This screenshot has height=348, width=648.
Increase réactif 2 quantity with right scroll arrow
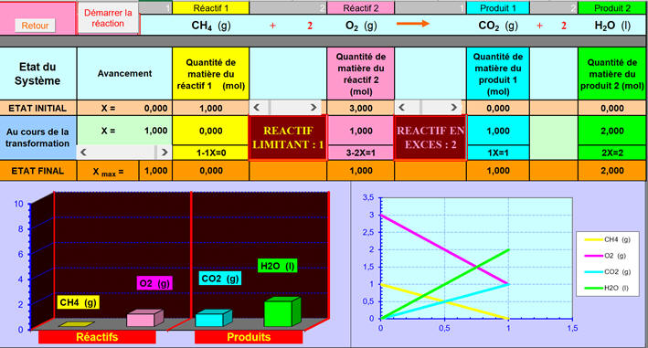click(453, 108)
